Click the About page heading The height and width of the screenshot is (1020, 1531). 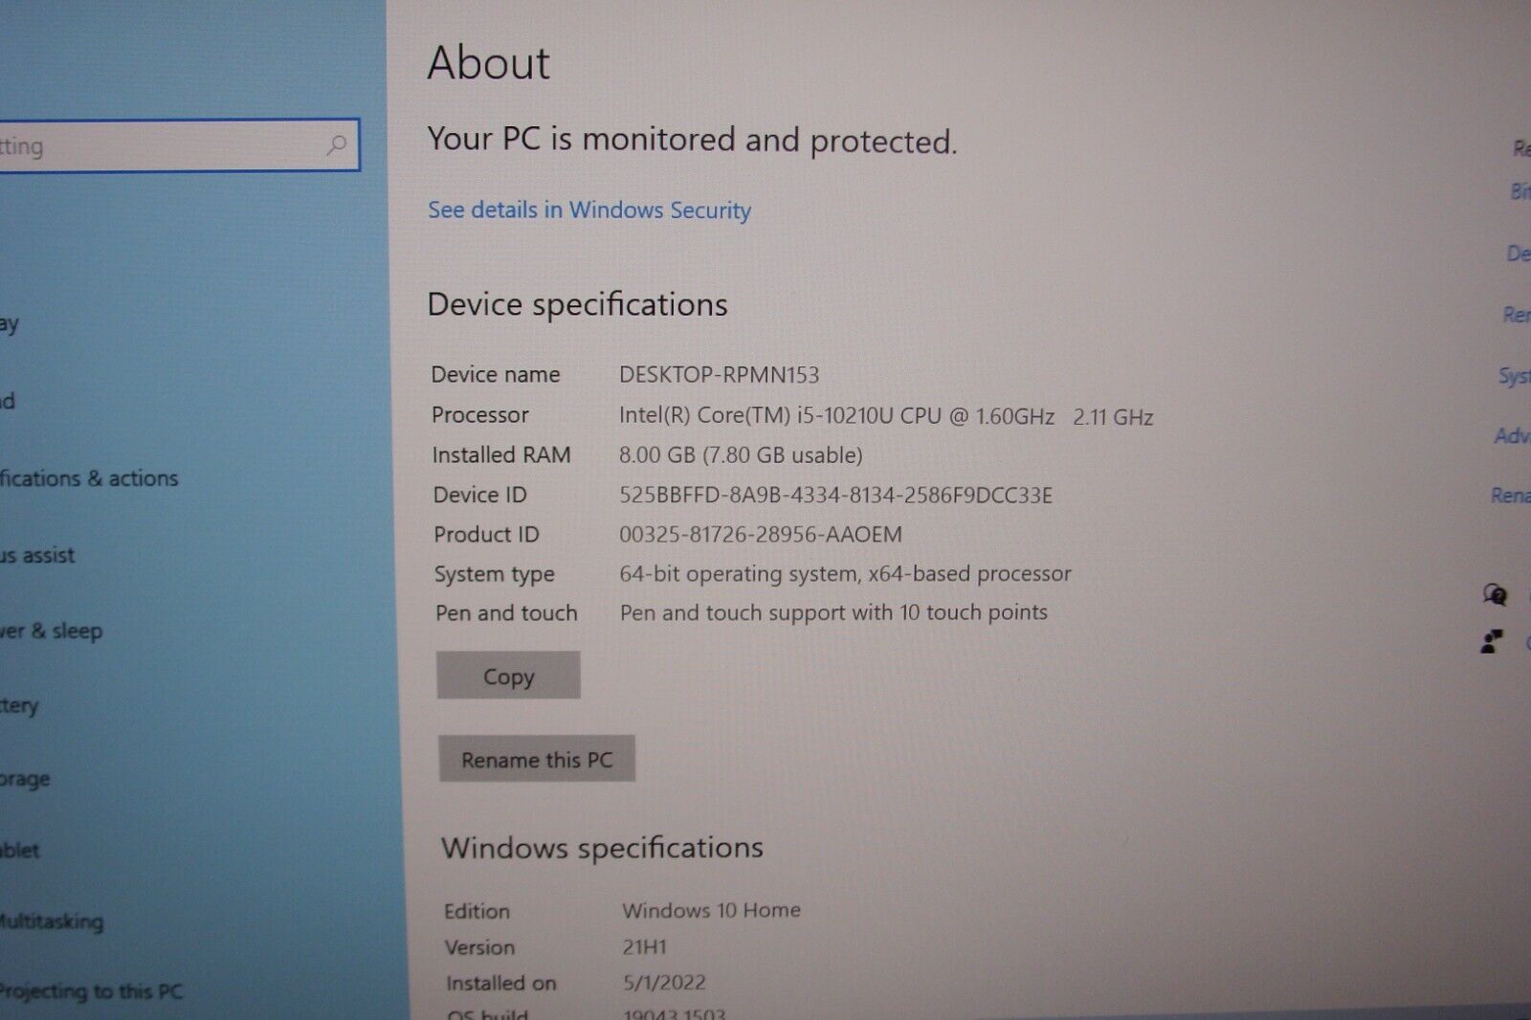[x=488, y=63]
